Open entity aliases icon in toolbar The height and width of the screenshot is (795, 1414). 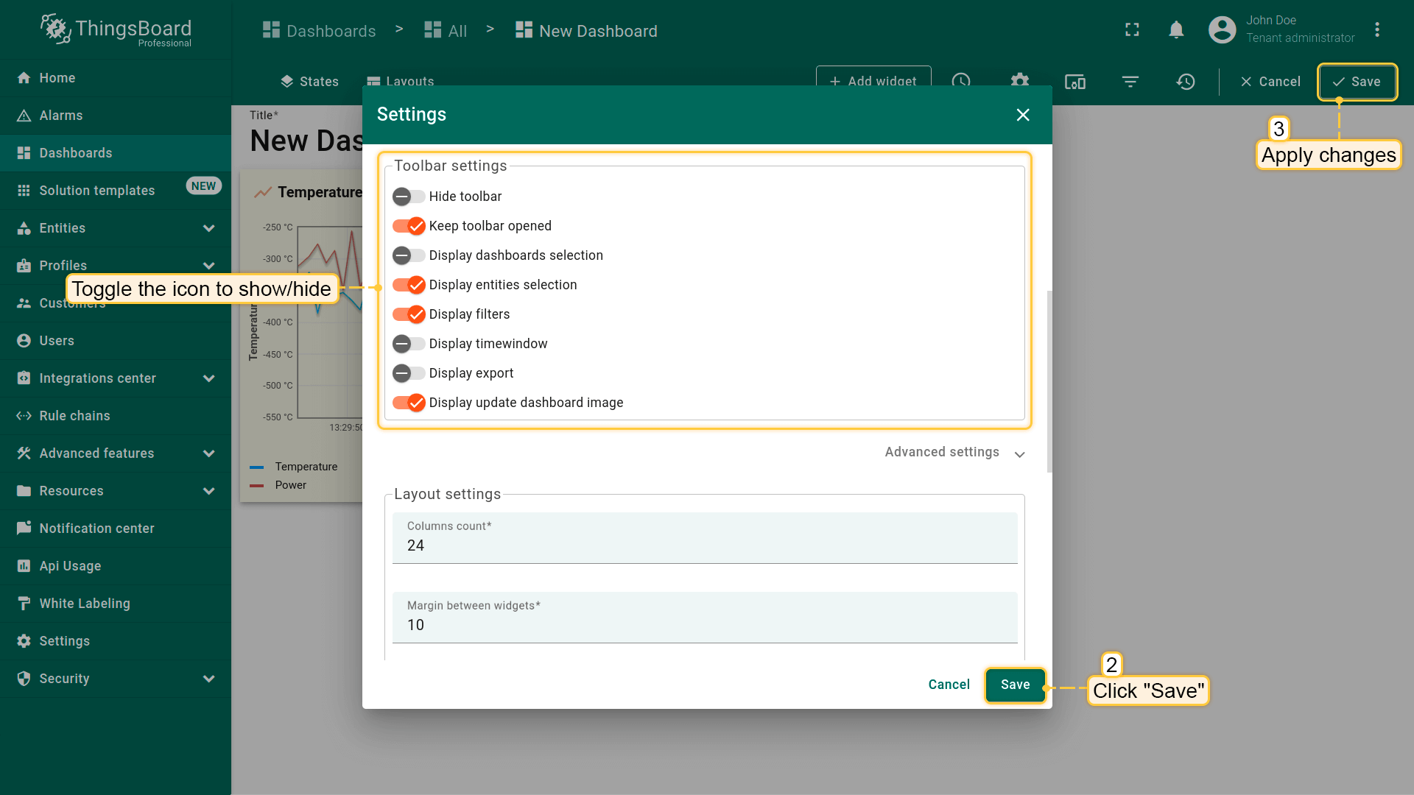(1074, 82)
